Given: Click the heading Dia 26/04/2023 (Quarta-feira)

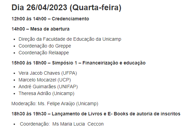Looking at the screenshot, I should pyautogui.click(x=66, y=7).
